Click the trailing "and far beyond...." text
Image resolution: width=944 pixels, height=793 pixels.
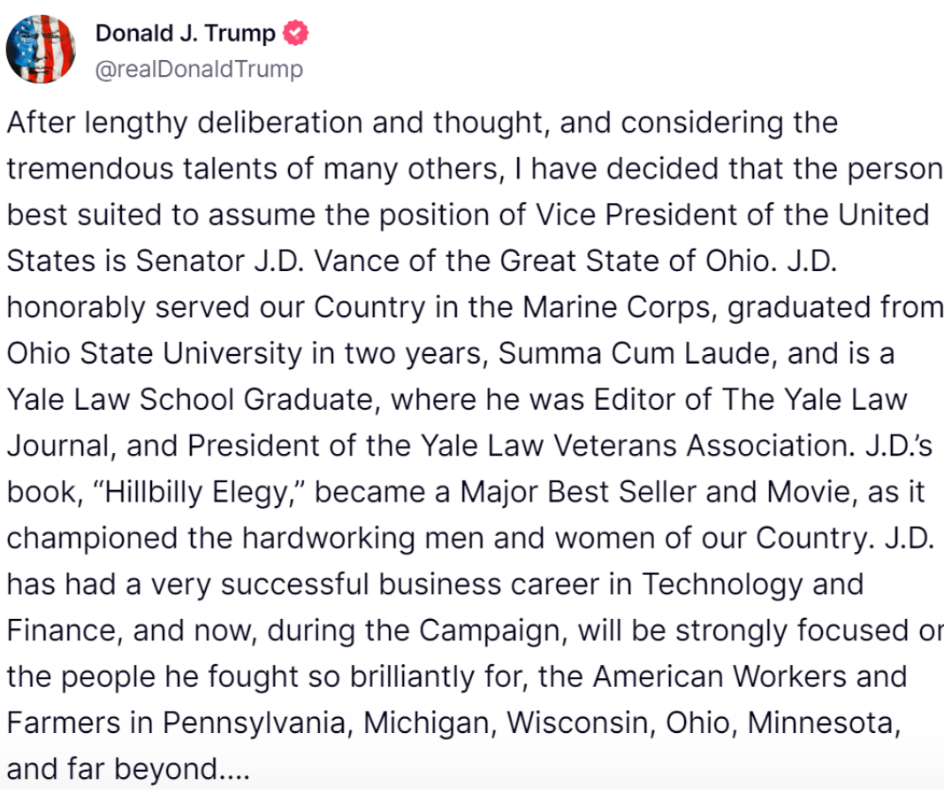(x=128, y=769)
